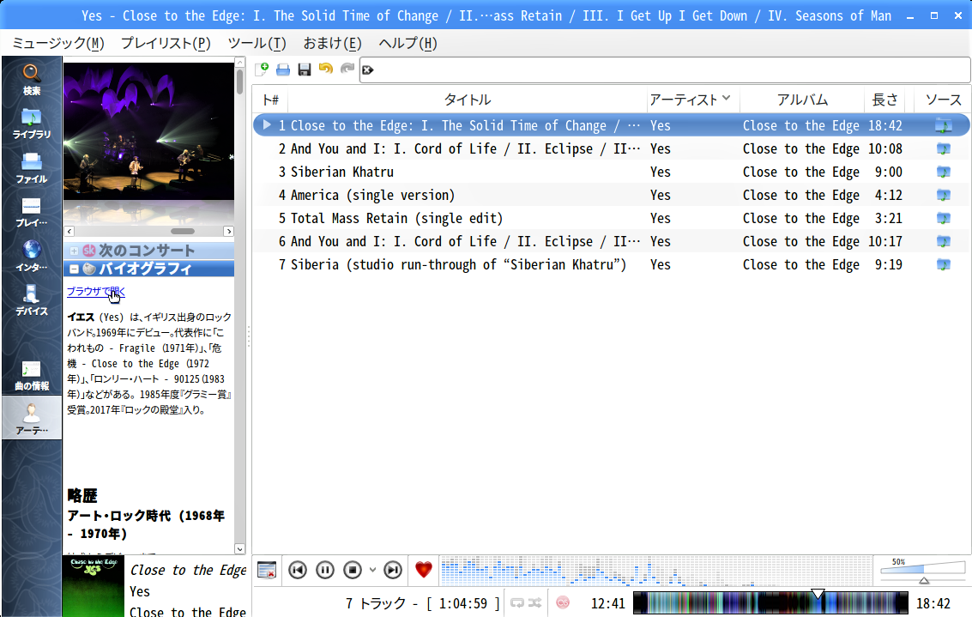Collapse the バイオグラフィ section
This screenshot has width=972, height=617.
coord(74,269)
